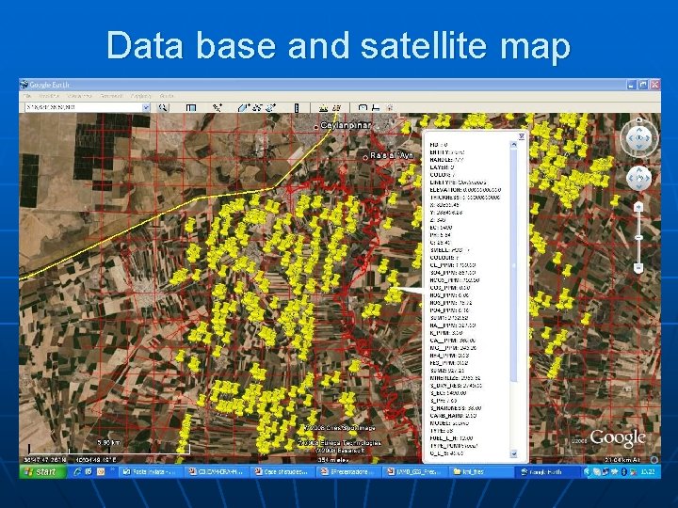The image size is (678, 508).
Task: Open the Visualizza menu
Action: pos(79,95)
